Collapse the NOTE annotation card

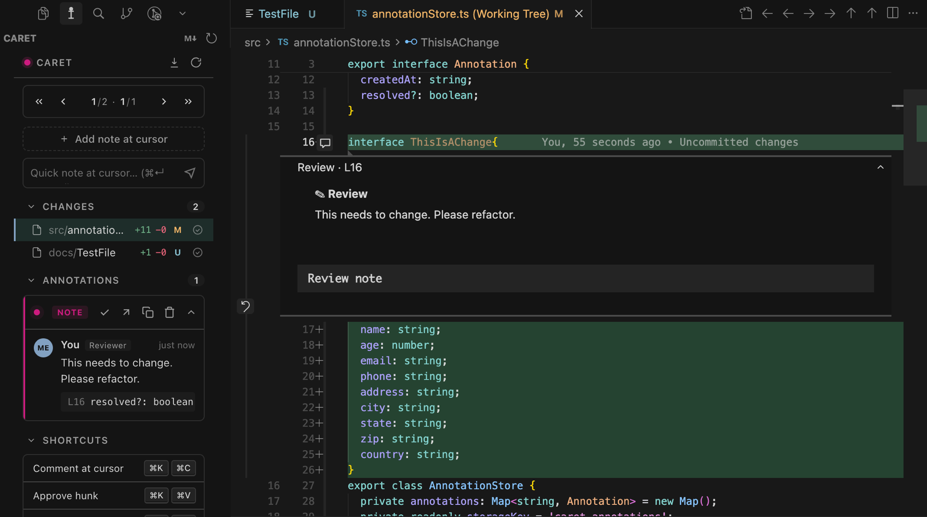[x=191, y=313]
